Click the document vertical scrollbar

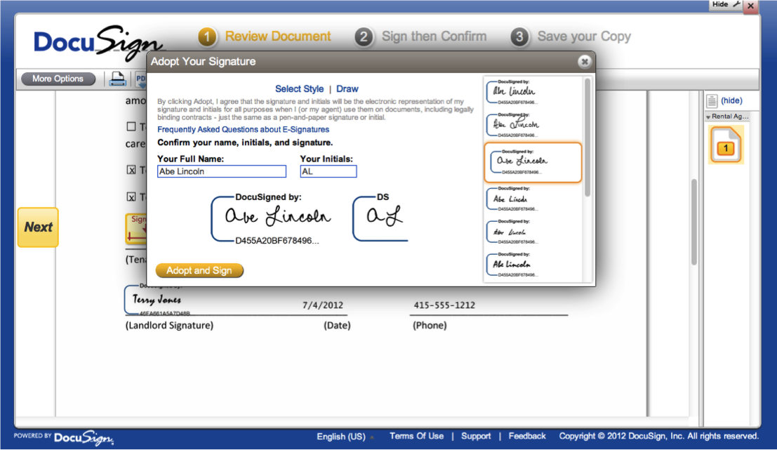pos(694,222)
